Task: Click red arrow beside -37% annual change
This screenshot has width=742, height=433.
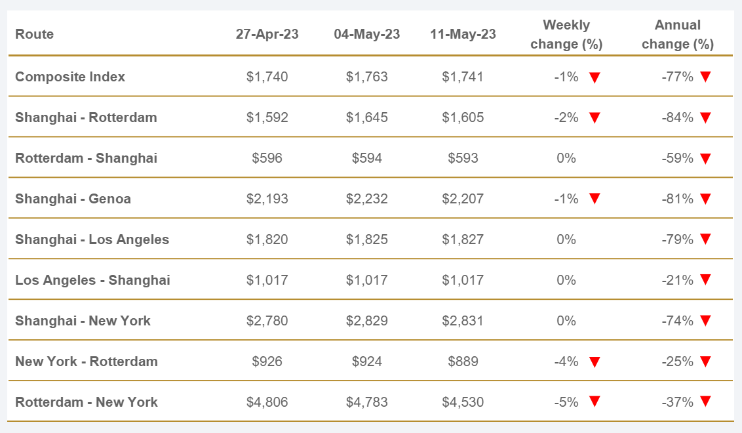Action: coord(705,403)
